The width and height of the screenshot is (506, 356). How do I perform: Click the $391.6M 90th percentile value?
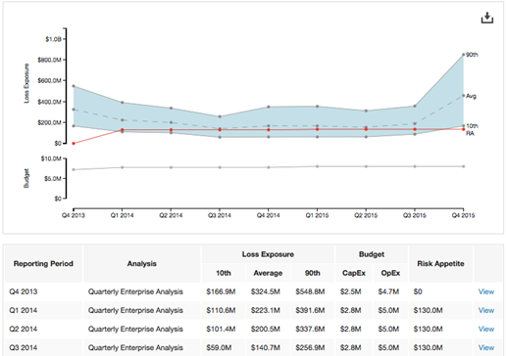(310, 310)
